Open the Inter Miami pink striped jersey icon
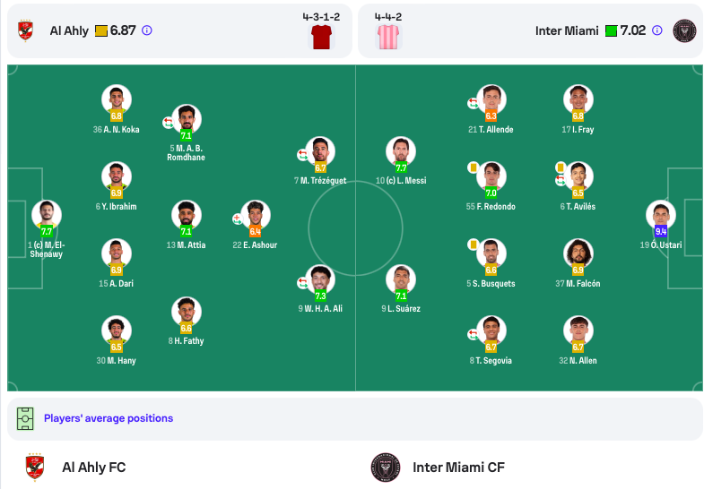704x489 pixels. tap(388, 37)
